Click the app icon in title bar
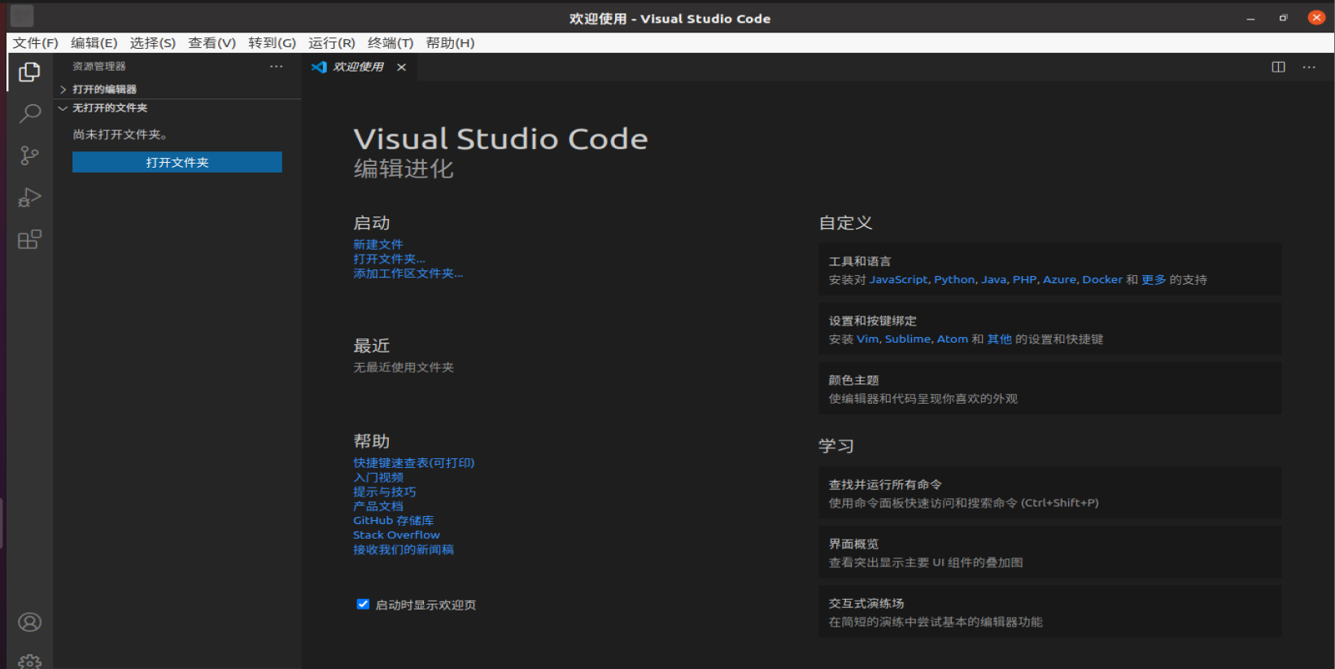This screenshot has height=669, width=1335. [22, 16]
